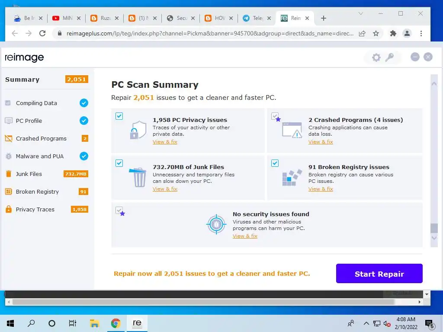Image resolution: width=443 pixels, height=332 pixels.
Task: Close the Rein browser tab
Action: (x=307, y=18)
